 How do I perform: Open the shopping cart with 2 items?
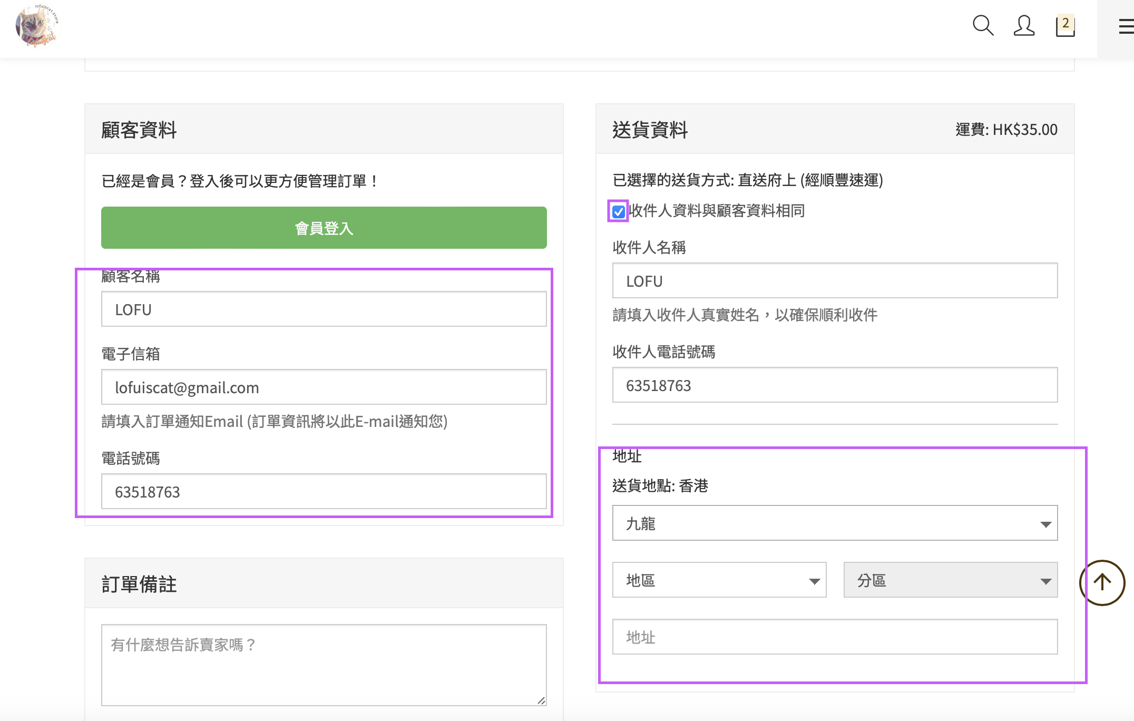1065,25
